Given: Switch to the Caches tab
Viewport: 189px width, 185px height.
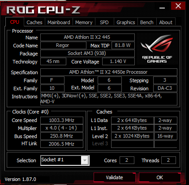Looking at the screenshot, I should click(34, 22).
